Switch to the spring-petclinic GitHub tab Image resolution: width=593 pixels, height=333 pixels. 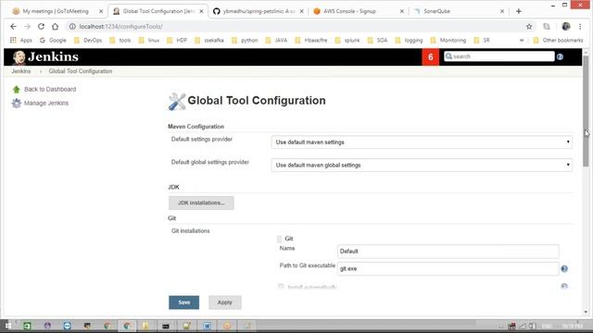click(x=258, y=11)
